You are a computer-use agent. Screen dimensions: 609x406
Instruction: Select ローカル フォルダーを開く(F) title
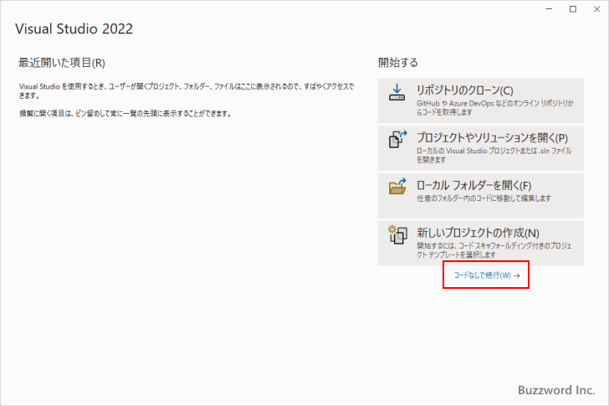pyautogui.click(x=473, y=185)
